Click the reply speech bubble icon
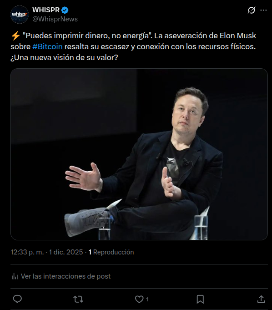 [17, 299]
